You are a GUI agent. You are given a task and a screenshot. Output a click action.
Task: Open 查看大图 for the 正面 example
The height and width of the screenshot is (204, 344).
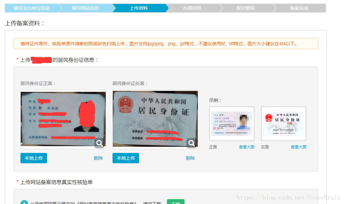tap(247, 147)
